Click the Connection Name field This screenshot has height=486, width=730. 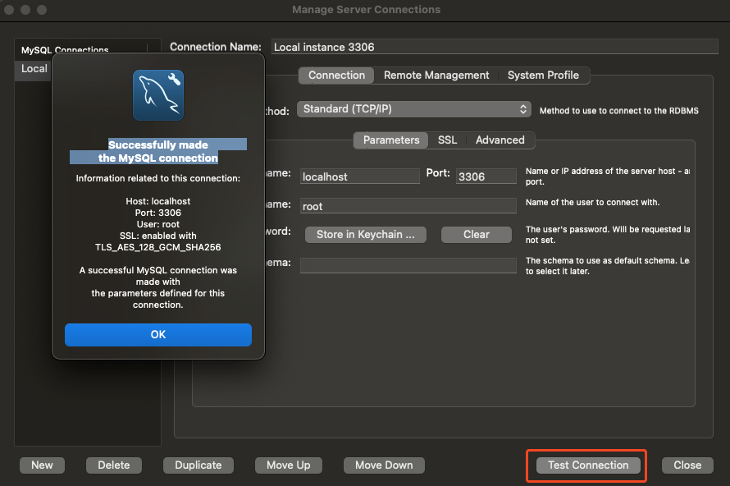(x=495, y=47)
